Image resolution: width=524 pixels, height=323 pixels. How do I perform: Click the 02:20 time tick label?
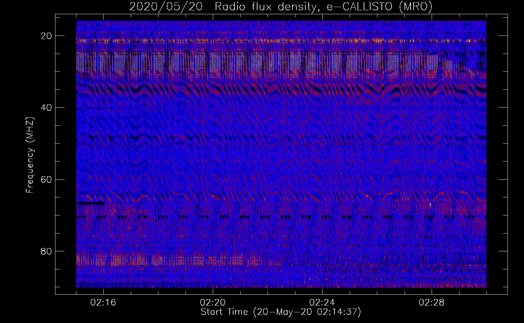pos(213,303)
